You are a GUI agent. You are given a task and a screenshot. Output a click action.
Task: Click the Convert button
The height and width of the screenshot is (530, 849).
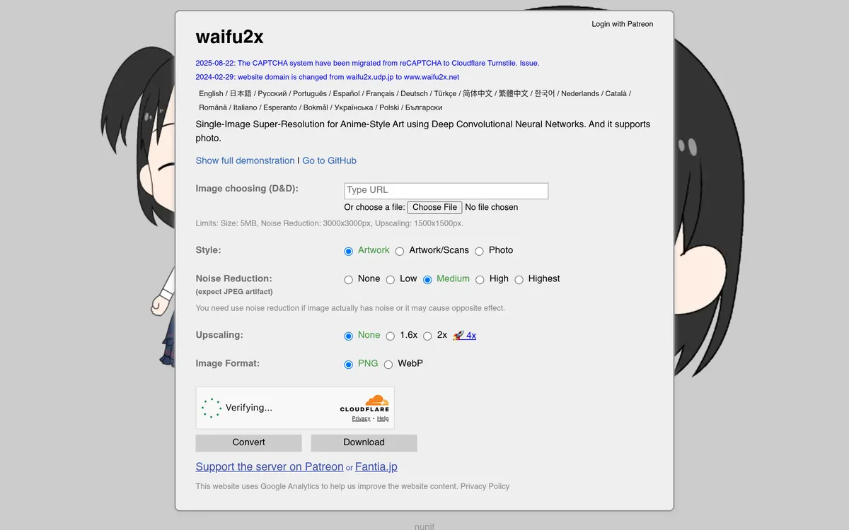[x=248, y=442]
